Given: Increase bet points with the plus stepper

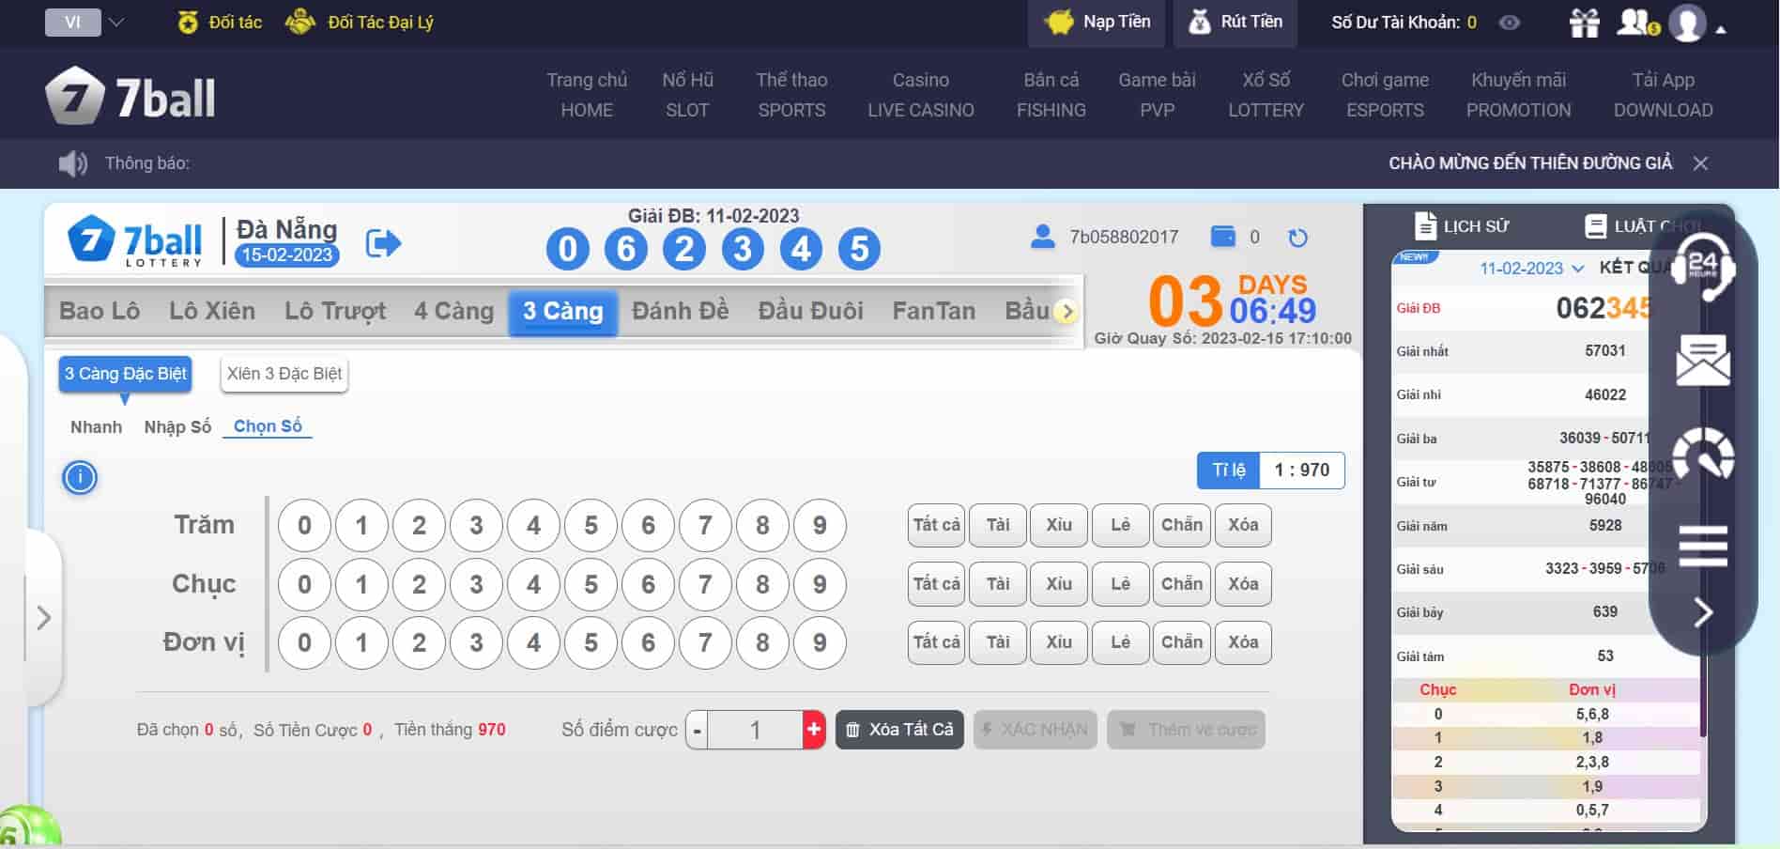Looking at the screenshot, I should point(811,729).
